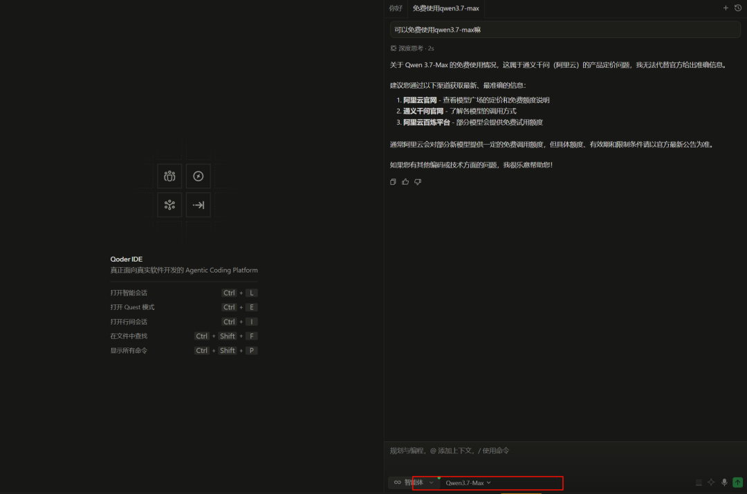Open the 智能体 agent mode dropdown
Screen dimensions: 747x494
pyautogui.click(x=414, y=482)
